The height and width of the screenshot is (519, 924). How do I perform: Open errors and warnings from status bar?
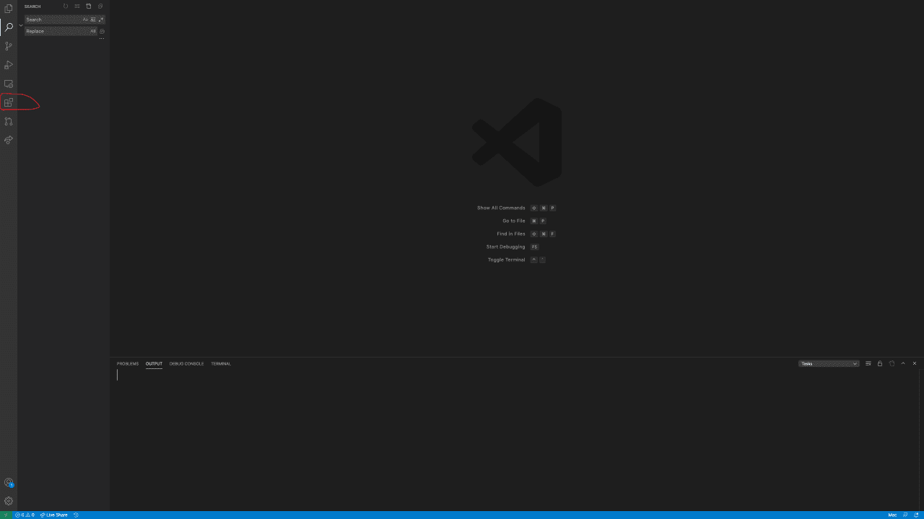point(25,515)
